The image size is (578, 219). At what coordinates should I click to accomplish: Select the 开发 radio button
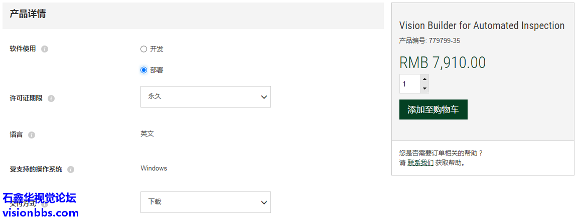[x=144, y=49]
